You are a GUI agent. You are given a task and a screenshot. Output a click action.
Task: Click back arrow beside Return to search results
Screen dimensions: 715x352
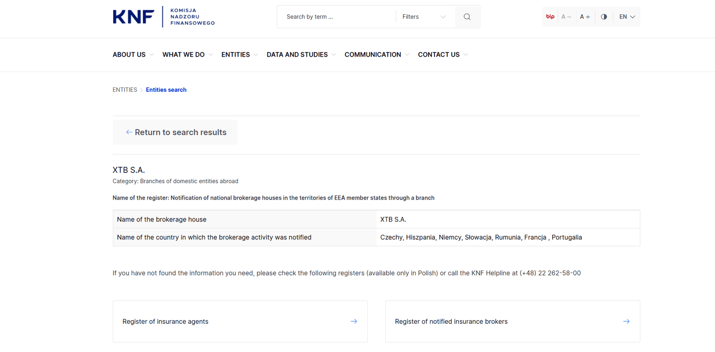129,133
